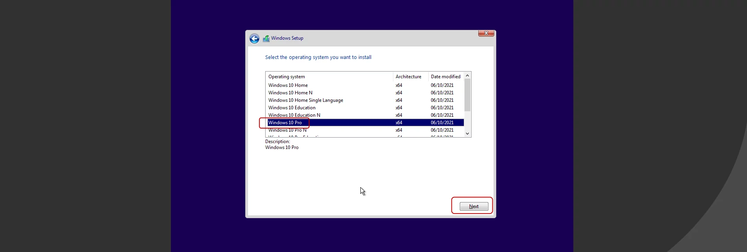Viewport: 747px width, 252px height.
Task: Select the Windows 10 Home N row
Action: 365,93
